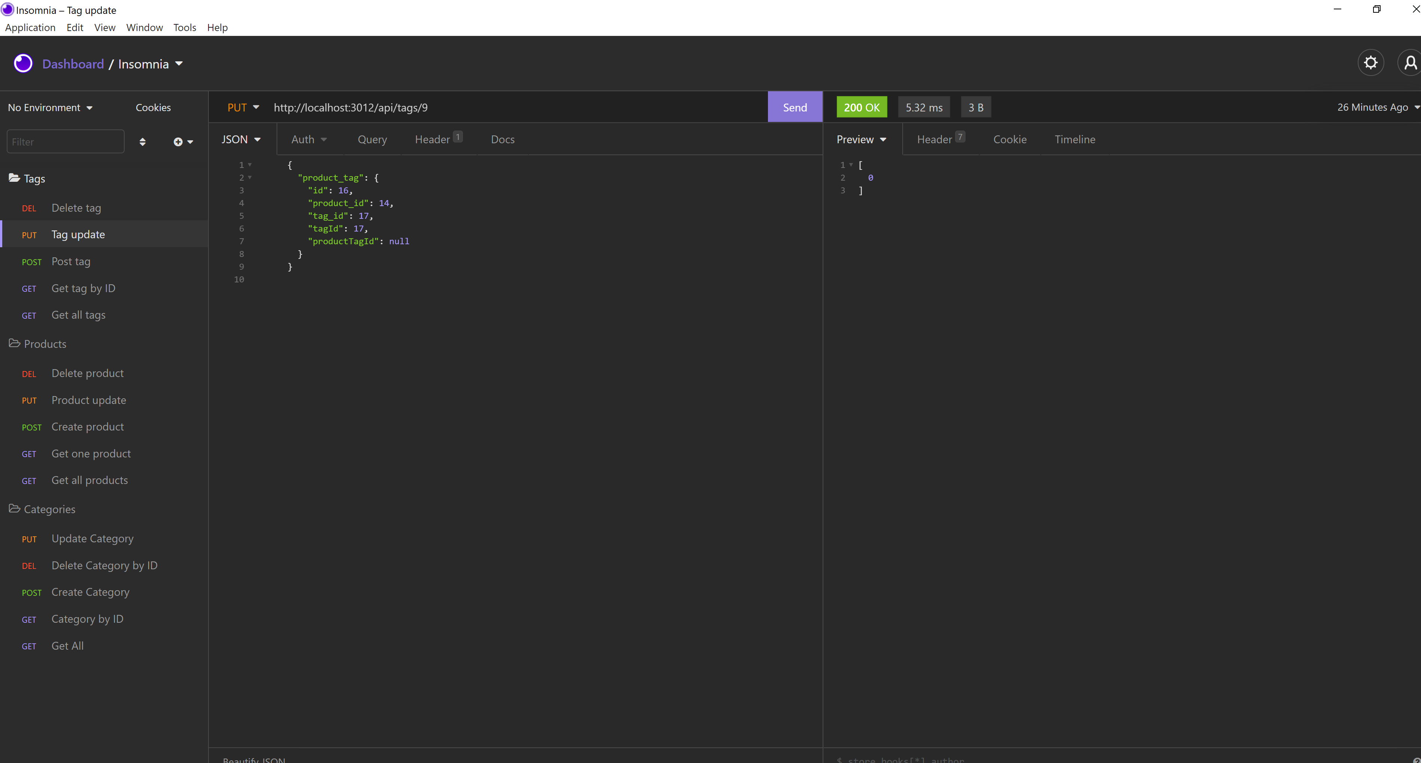Click the Insomnia logo icon
Viewport: 1421px width, 763px height.
pyautogui.click(x=23, y=64)
